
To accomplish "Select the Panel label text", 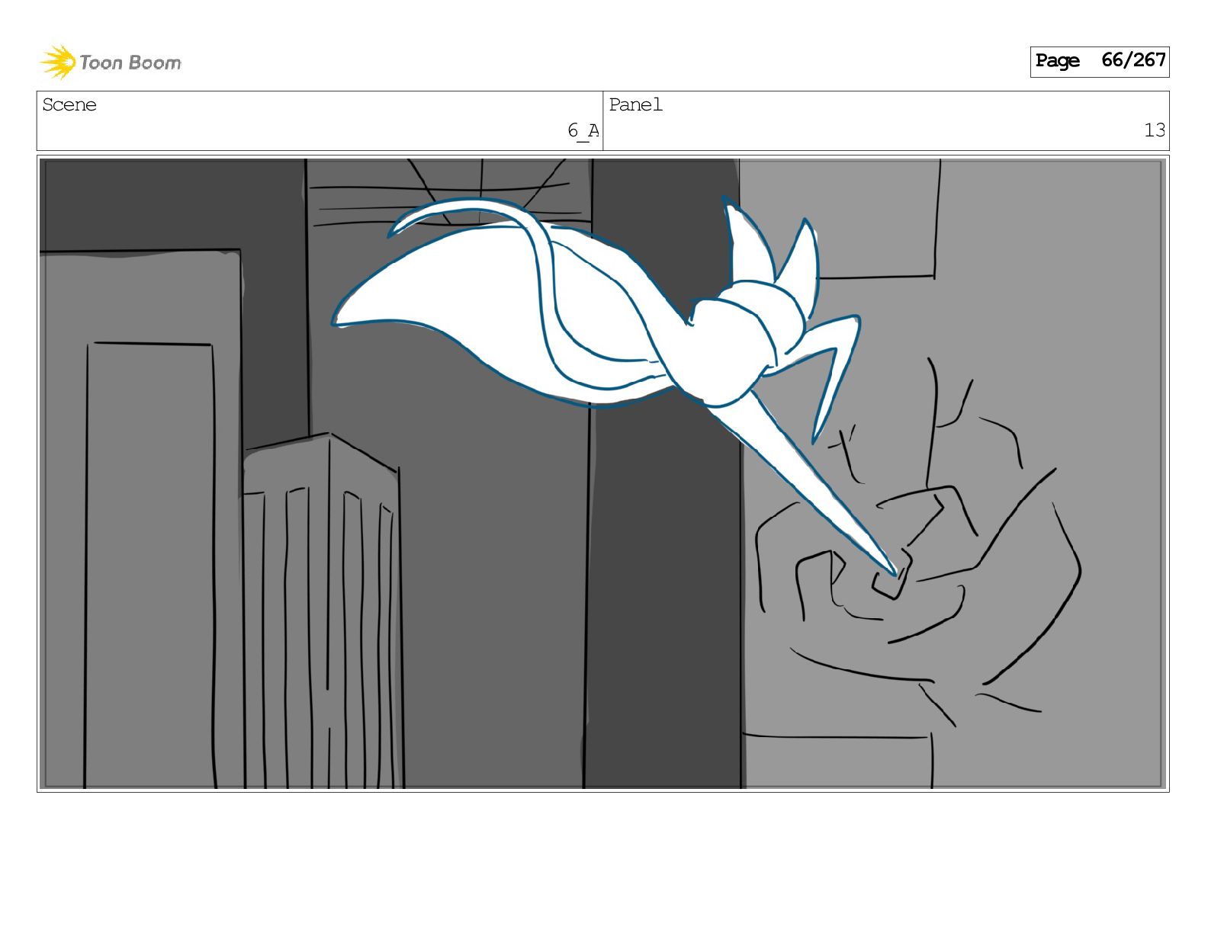I will (x=635, y=105).
